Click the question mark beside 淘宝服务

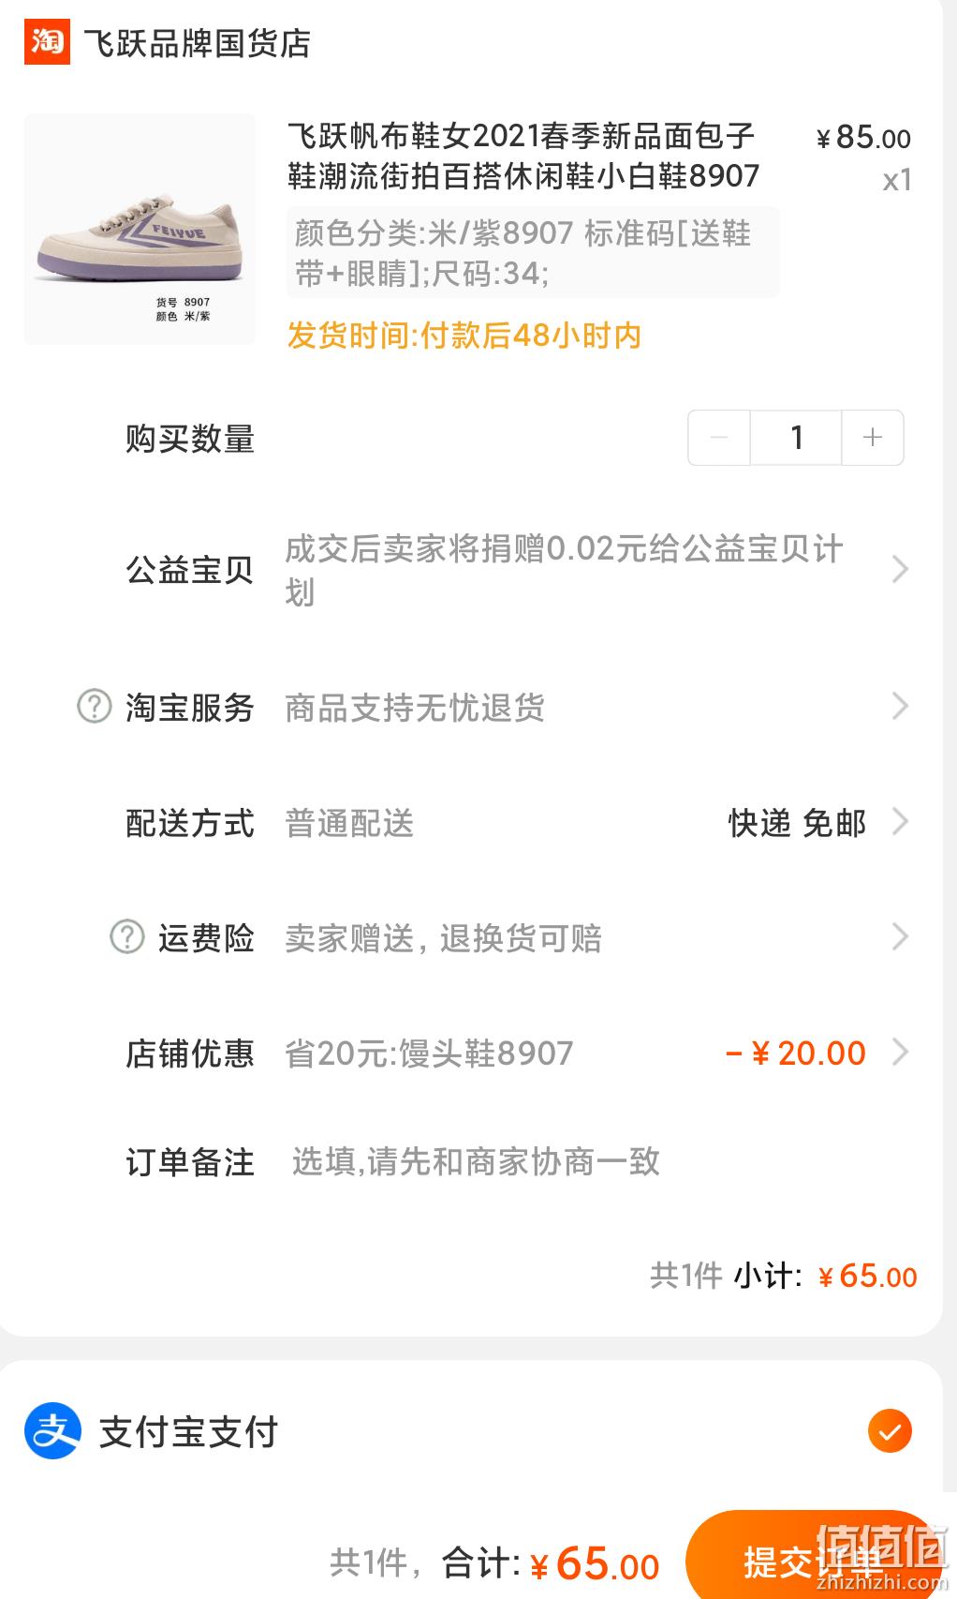94,706
